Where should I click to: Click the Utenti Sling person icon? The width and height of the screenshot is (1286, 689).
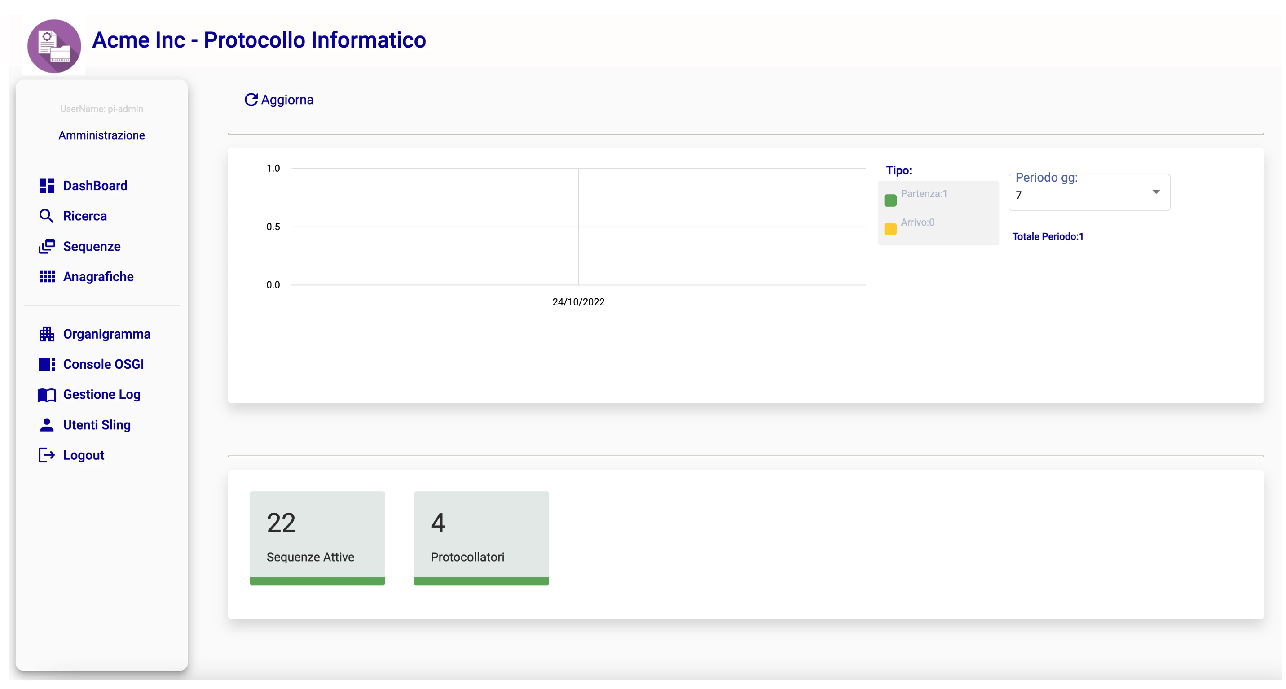pyautogui.click(x=46, y=425)
